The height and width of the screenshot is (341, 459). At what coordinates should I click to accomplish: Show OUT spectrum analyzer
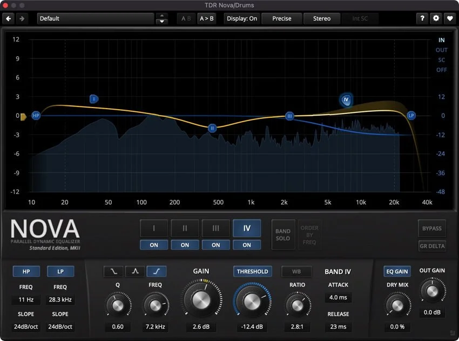point(441,50)
